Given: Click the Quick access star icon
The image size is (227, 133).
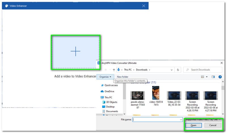Looking at the screenshot, I should pyautogui.click(x=102, y=85).
